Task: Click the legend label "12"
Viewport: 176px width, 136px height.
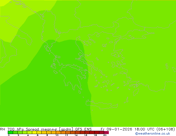Action: pyautogui.click(x=66, y=135)
